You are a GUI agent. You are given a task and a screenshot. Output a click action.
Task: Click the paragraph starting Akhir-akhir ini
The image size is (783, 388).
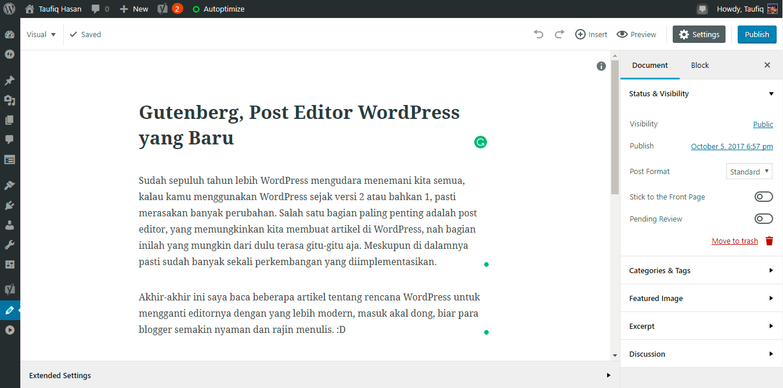point(310,313)
